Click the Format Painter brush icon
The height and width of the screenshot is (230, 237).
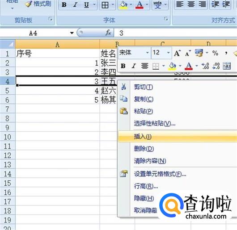(28, 4)
